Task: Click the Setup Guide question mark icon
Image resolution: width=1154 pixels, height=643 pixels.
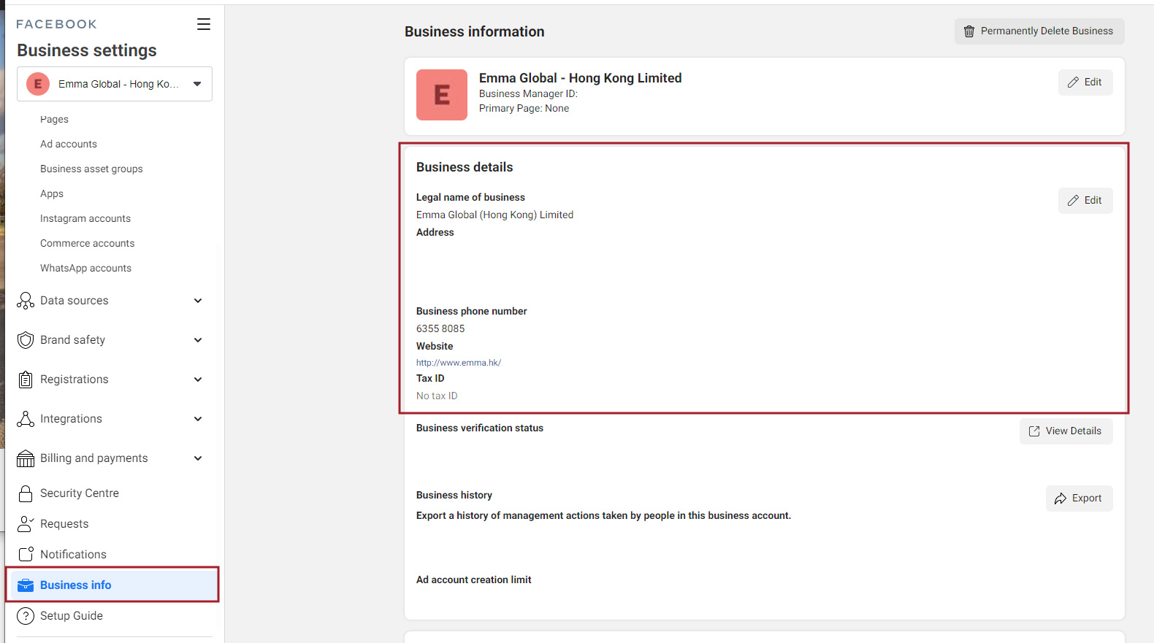Action: tap(26, 616)
